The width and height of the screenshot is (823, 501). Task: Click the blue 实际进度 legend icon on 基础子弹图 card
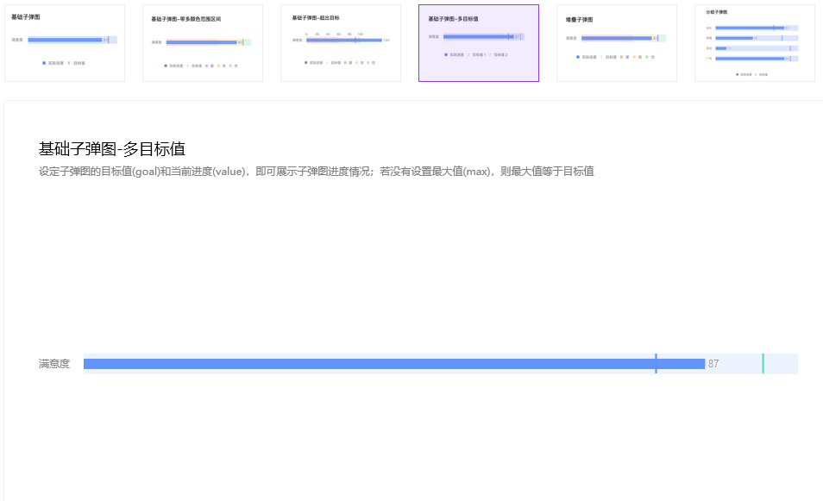(44, 63)
